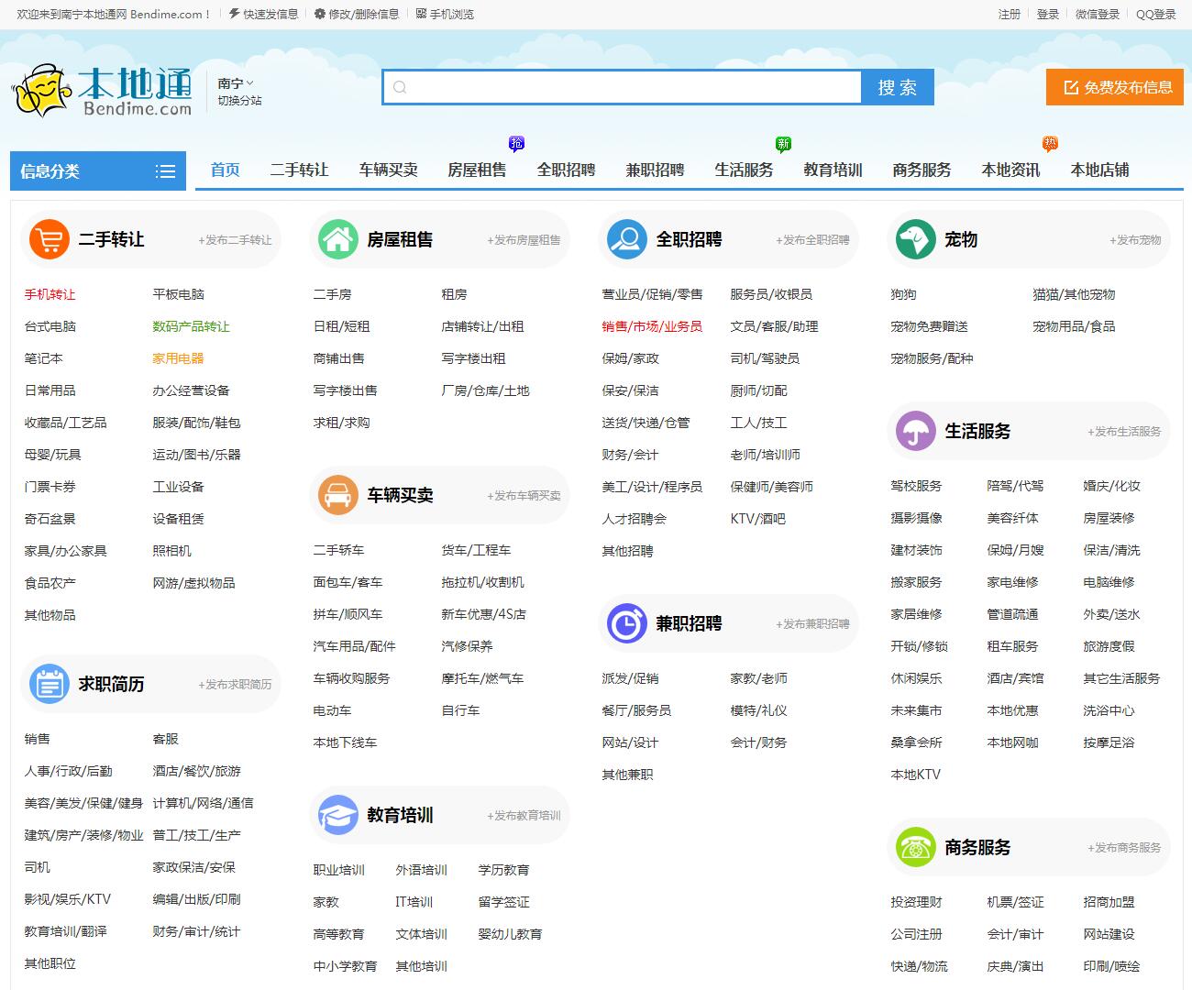The width and height of the screenshot is (1192, 990).
Task: Open the 家教/老师 part-time link
Action: pos(758,678)
